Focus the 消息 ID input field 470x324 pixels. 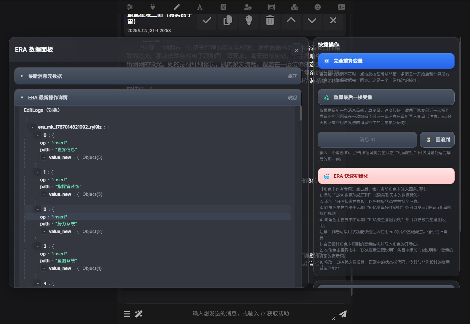[367, 140]
